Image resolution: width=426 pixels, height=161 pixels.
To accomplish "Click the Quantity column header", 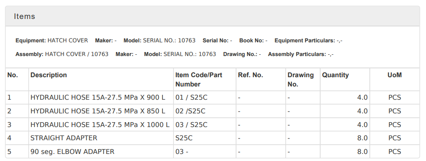I will [x=335, y=75].
